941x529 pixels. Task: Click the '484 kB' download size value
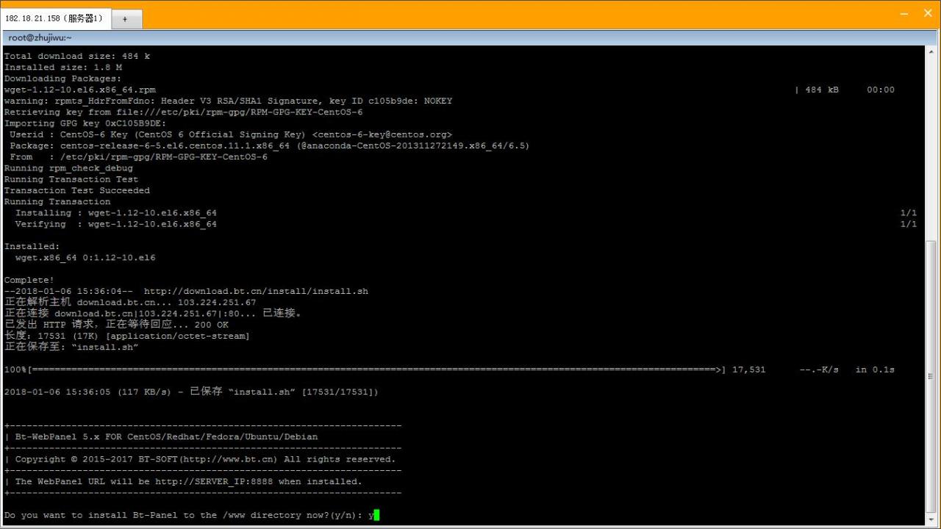coord(822,90)
